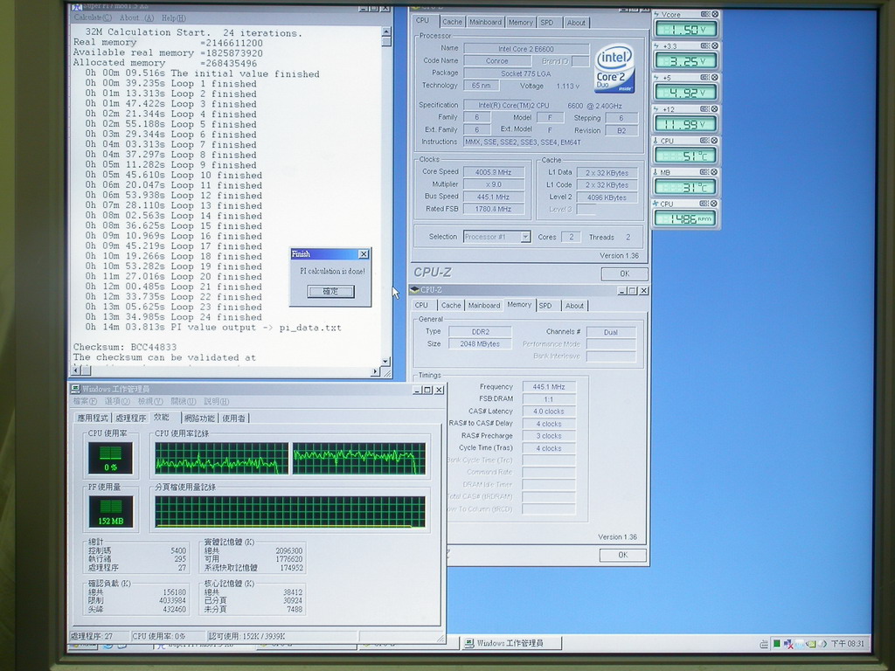Screen dimensions: 895x671
Task: Confirm the Finish dialog with 確定 button
Action: pos(330,292)
